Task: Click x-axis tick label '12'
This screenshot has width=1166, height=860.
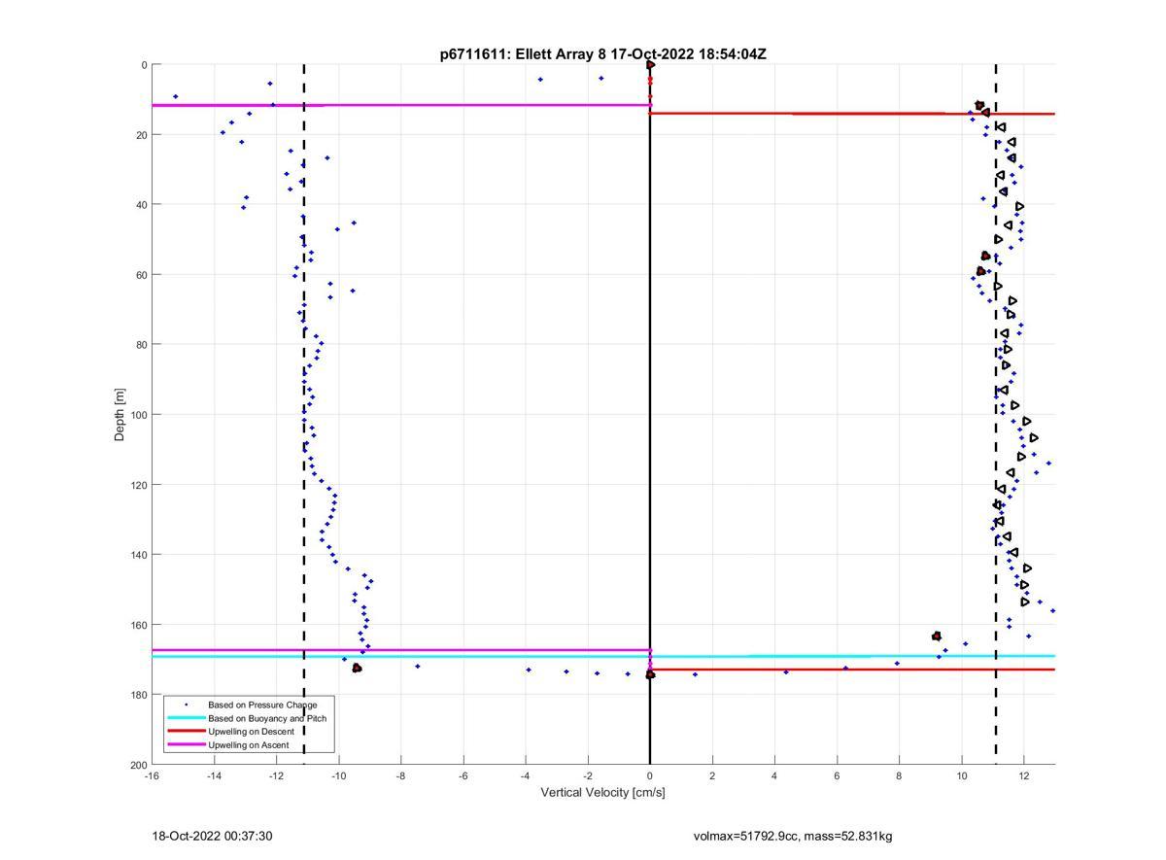Action: [x=1024, y=775]
